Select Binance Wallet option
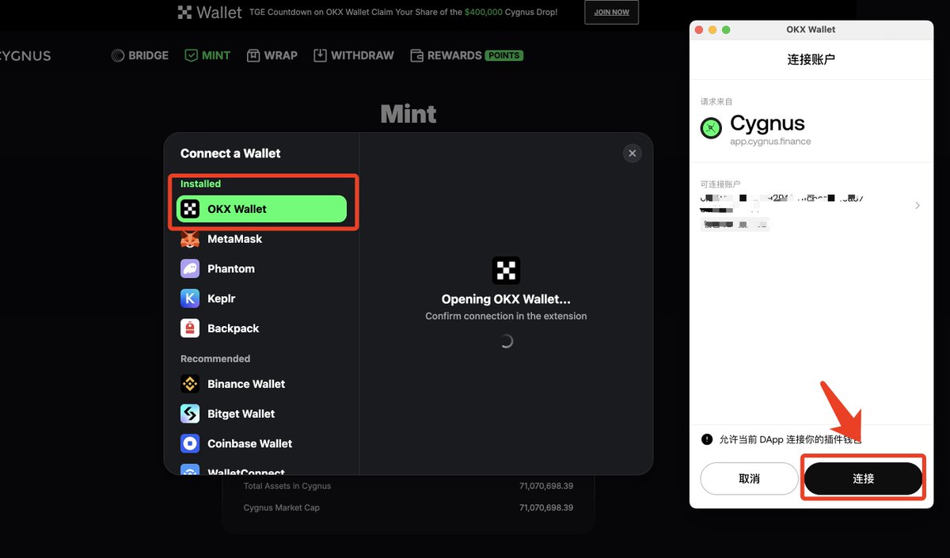 coord(261,384)
